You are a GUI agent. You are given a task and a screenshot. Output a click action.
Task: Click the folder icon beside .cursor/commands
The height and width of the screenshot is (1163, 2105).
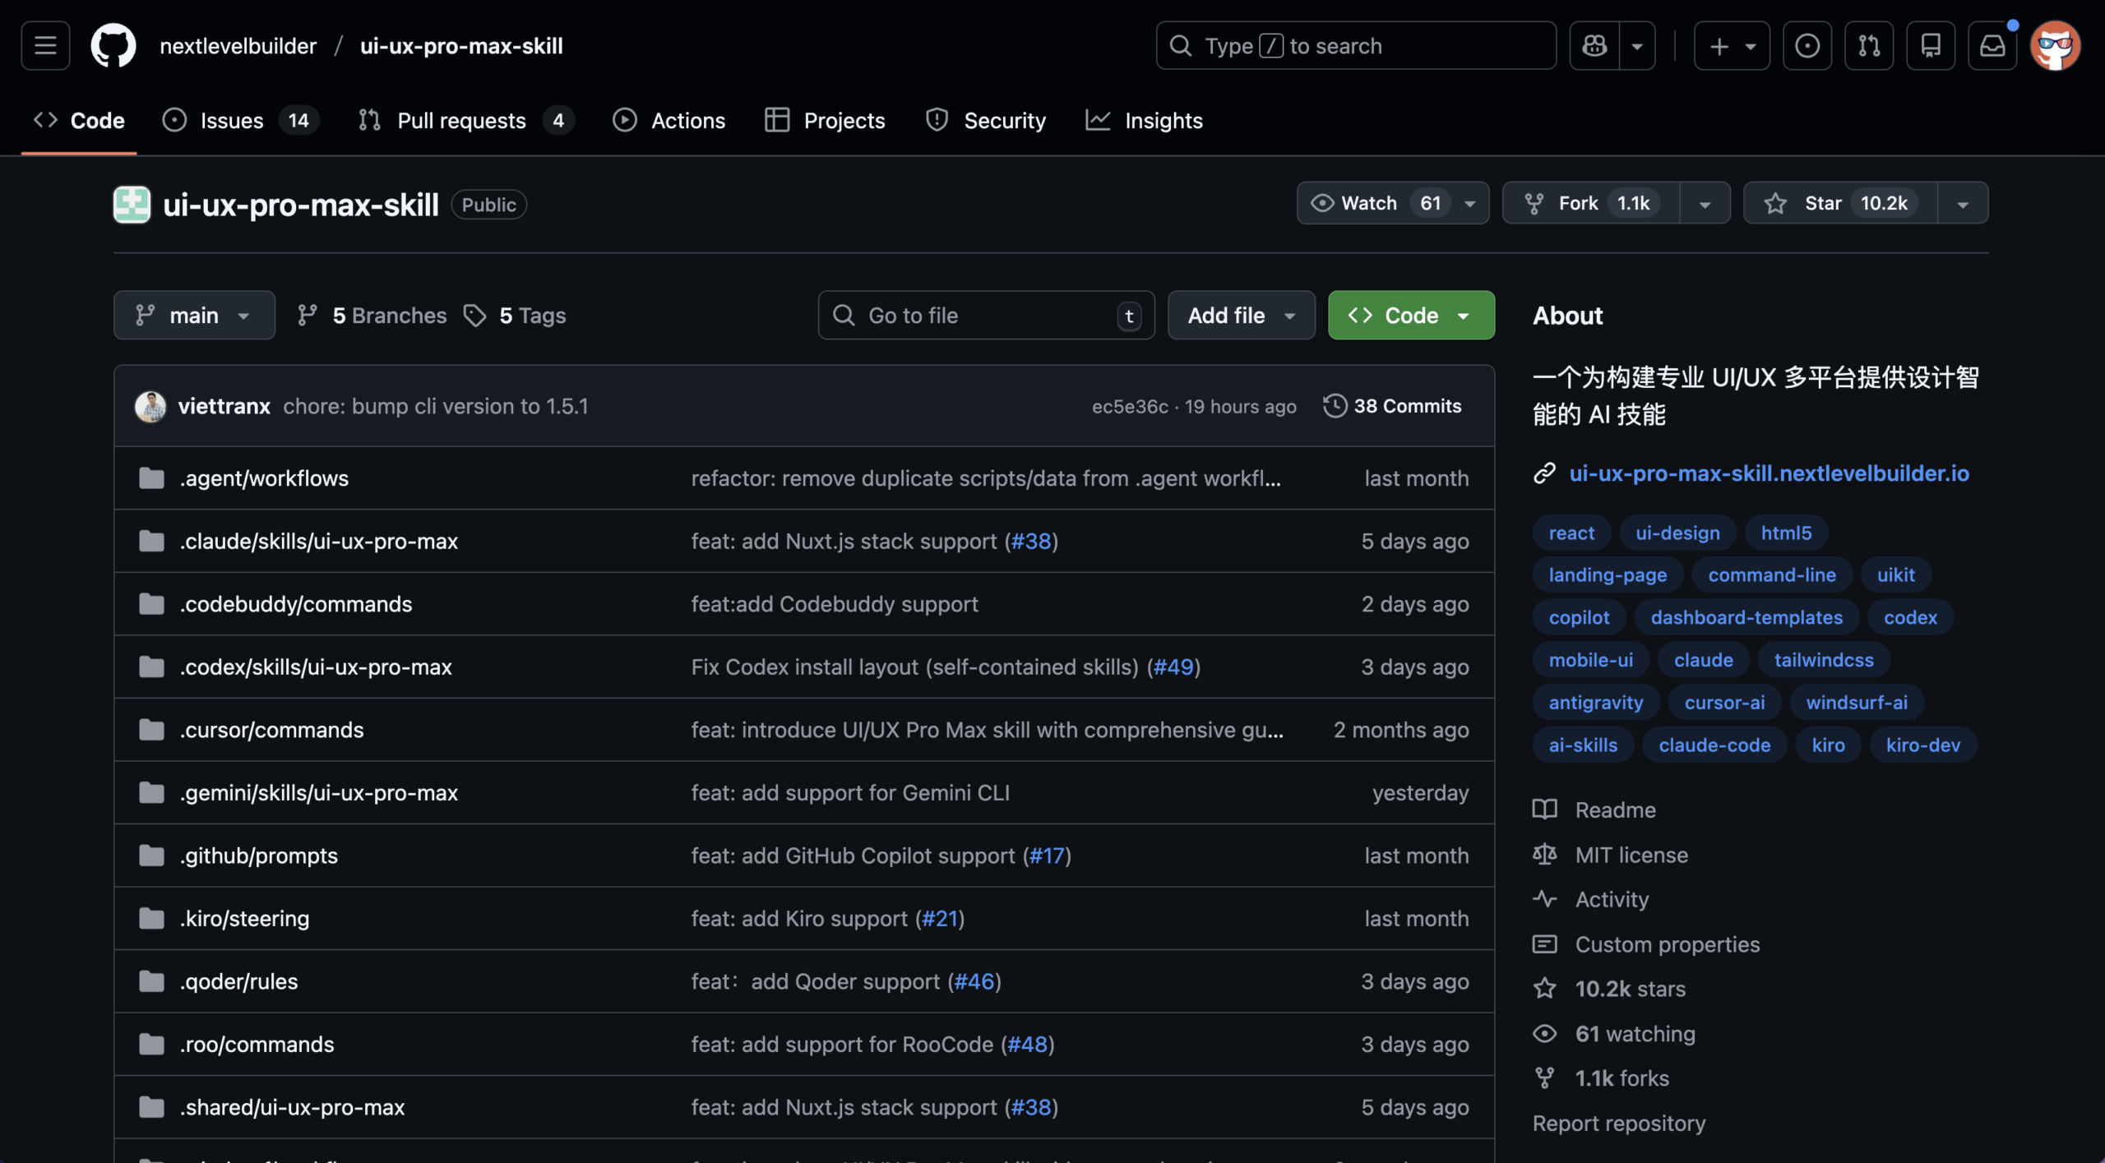point(151,729)
